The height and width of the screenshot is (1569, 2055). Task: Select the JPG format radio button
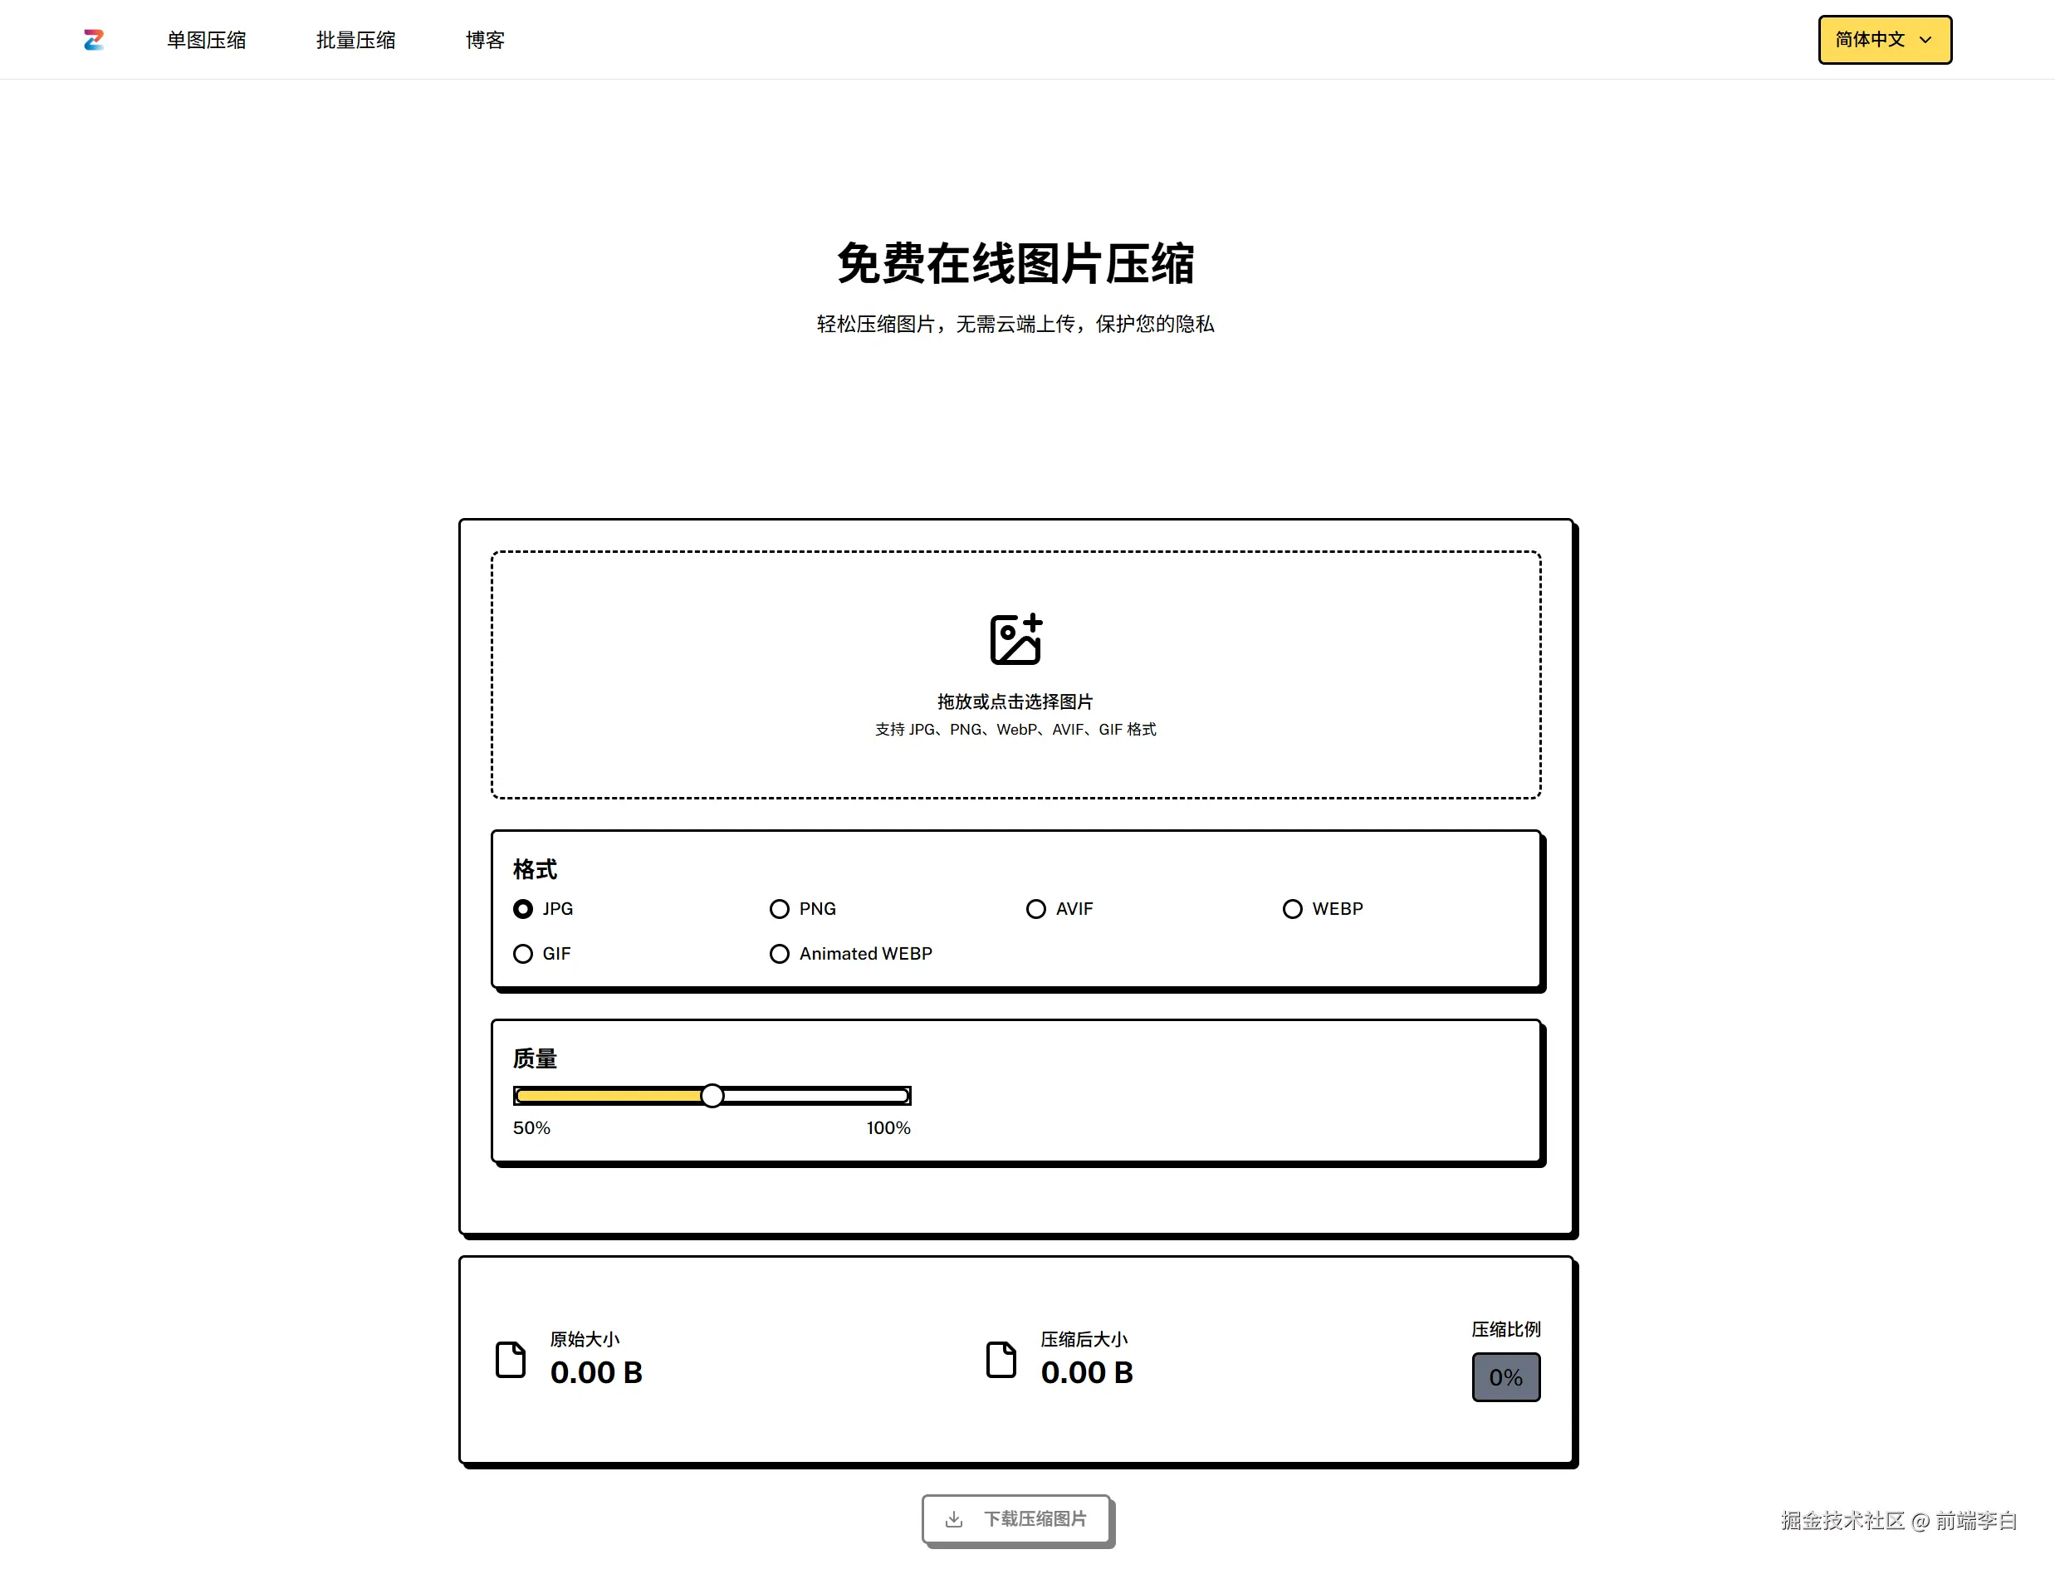point(523,909)
